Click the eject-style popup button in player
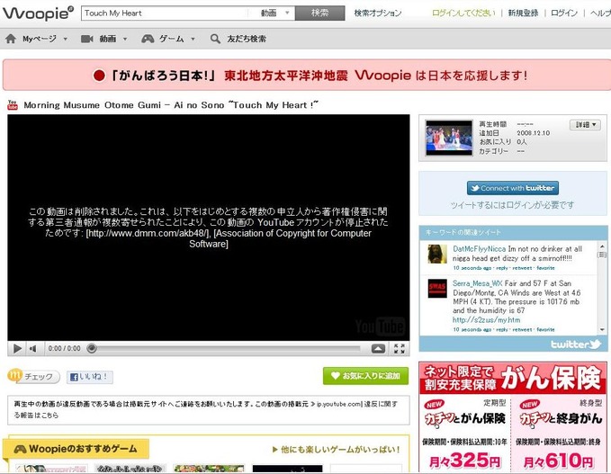This screenshot has width=611, height=474. click(x=378, y=348)
